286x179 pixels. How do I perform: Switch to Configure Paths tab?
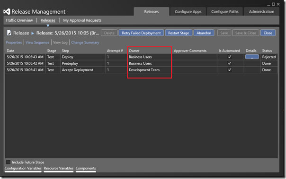225,12
